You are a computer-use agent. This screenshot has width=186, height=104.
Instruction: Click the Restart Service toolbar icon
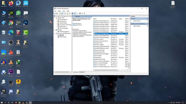point(85,14)
